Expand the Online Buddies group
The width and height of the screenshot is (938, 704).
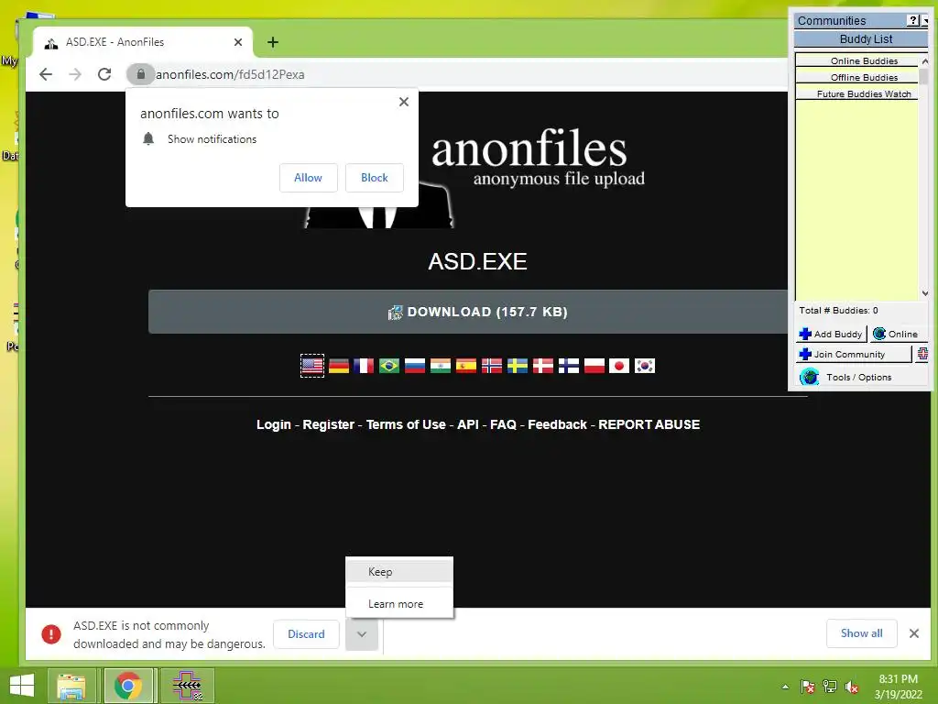(856, 61)
